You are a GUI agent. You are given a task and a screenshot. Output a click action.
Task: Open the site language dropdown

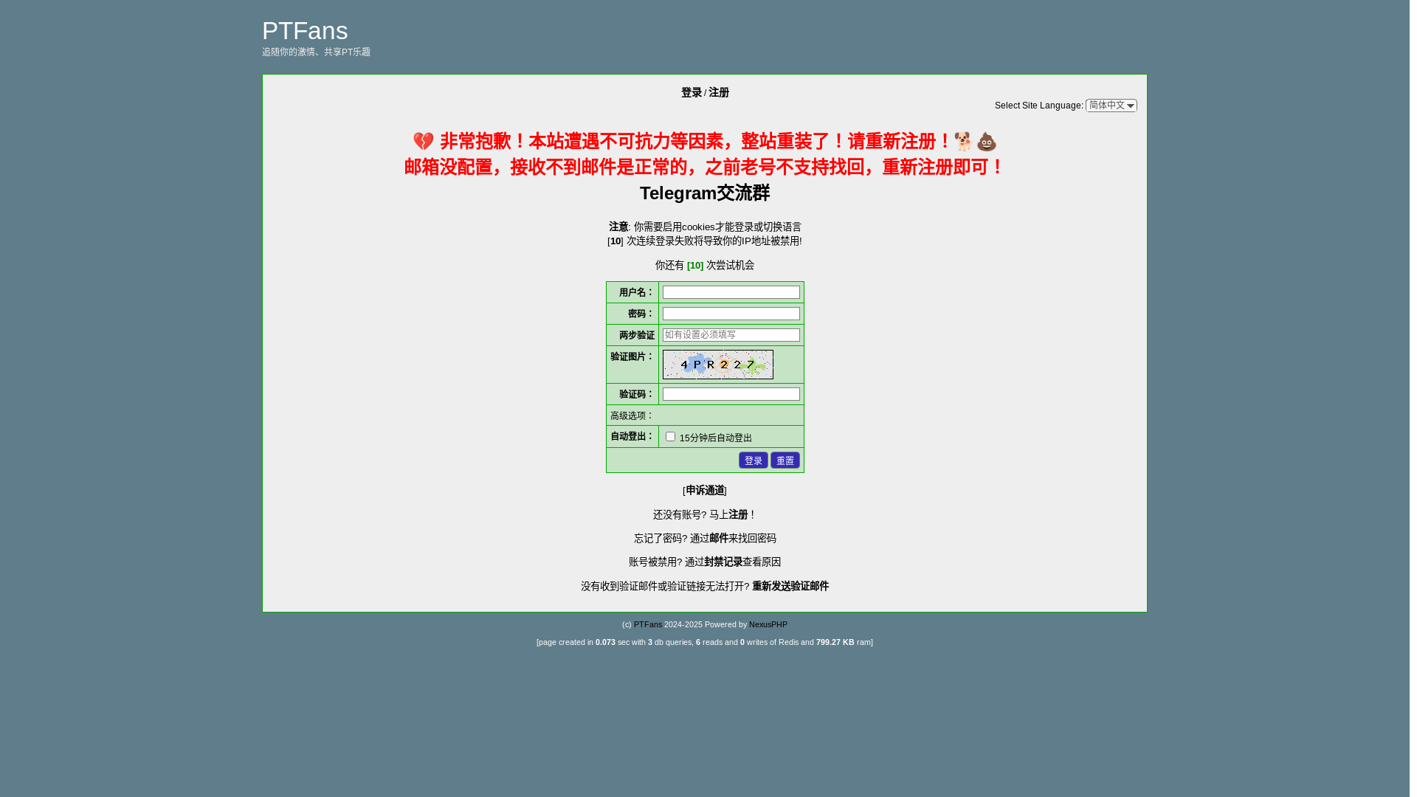click(1111, 106)
